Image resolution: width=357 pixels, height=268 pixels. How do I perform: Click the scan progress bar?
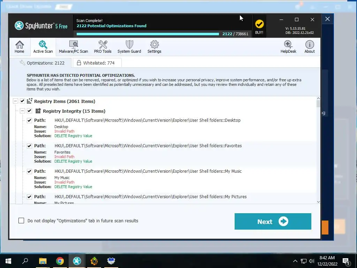pyautogui.click(x=147, y=34)
